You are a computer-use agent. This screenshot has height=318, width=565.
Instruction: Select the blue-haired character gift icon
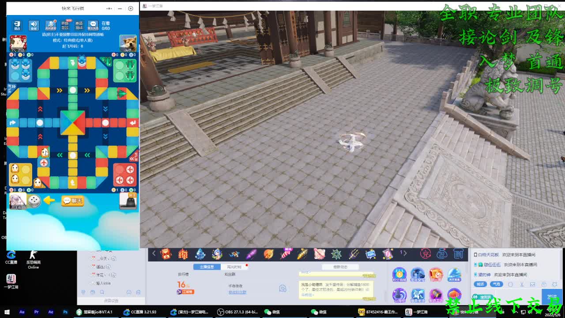point(217,254)
